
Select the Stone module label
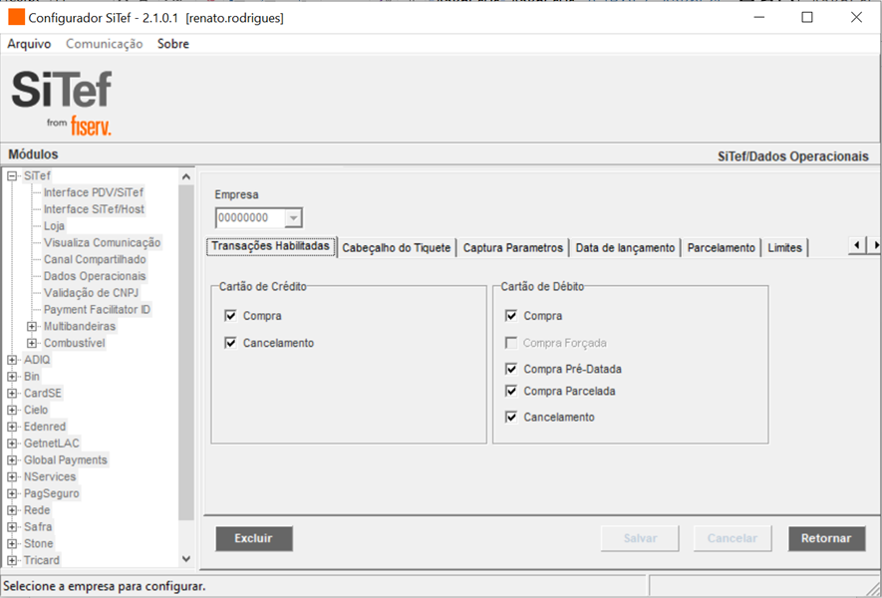(38, 543)
